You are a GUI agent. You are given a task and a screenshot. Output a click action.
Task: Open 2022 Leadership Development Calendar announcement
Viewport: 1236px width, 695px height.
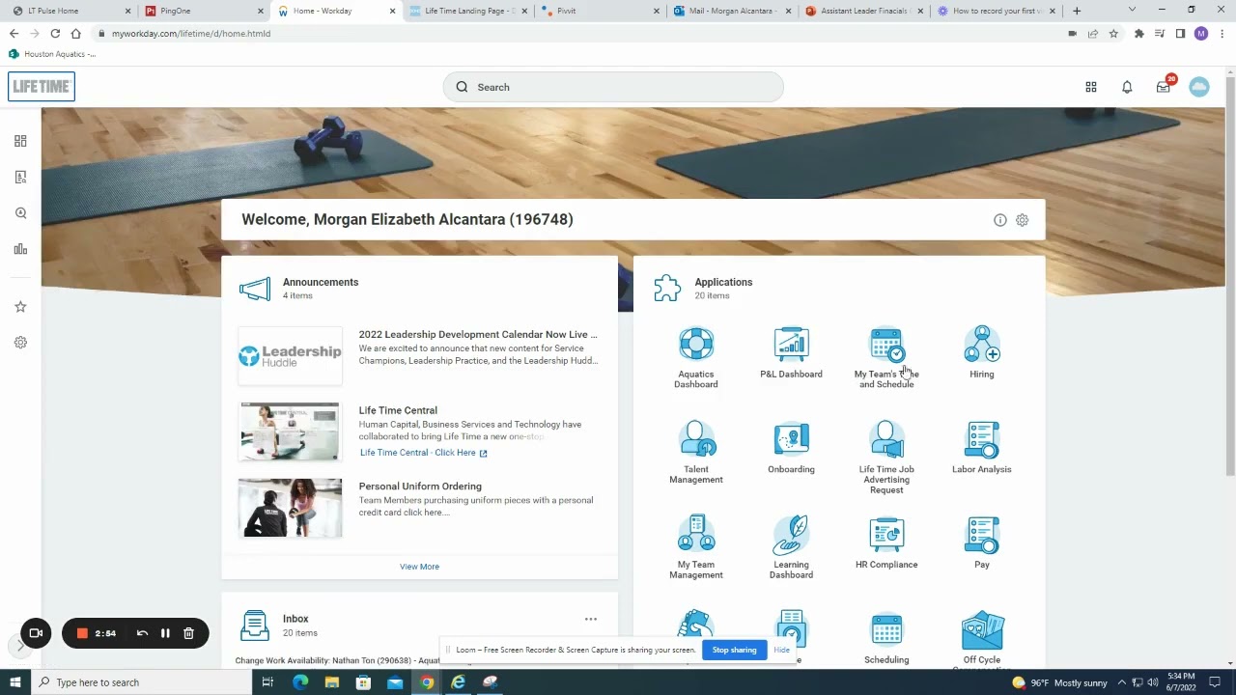coord(478,335)
